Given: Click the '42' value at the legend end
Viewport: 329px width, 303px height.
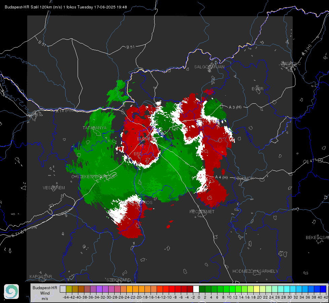Looking at the screenshot, I should (x=326, y=297).
